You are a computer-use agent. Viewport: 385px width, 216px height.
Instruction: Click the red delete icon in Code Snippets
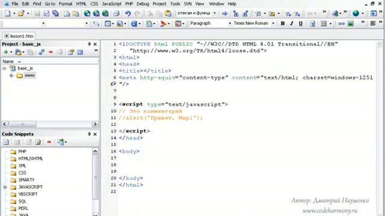coord(49,142)
